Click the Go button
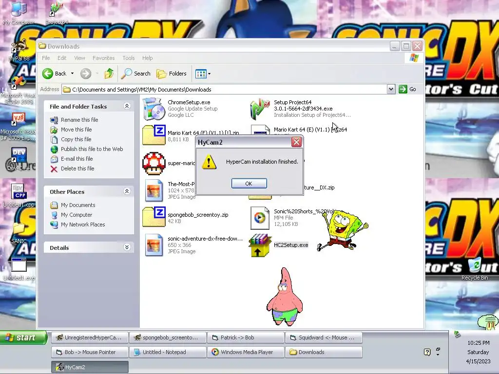The image size is (499, 374). 408,89
